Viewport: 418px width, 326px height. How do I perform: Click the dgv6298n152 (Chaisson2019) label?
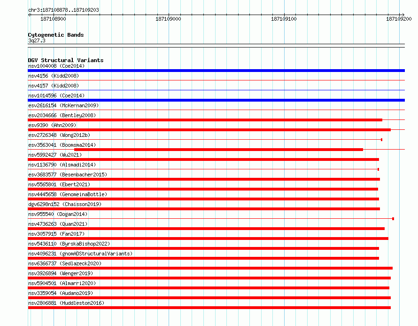65,204
